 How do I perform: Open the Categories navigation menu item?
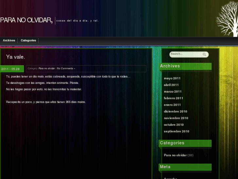(x=28, y=40)
